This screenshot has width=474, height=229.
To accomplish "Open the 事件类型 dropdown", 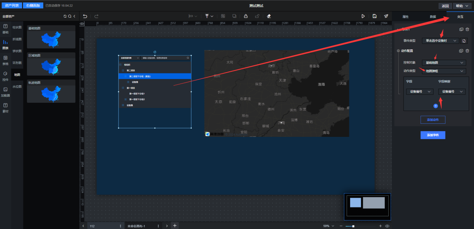I will pyautogui.click(x=440, y=40).
